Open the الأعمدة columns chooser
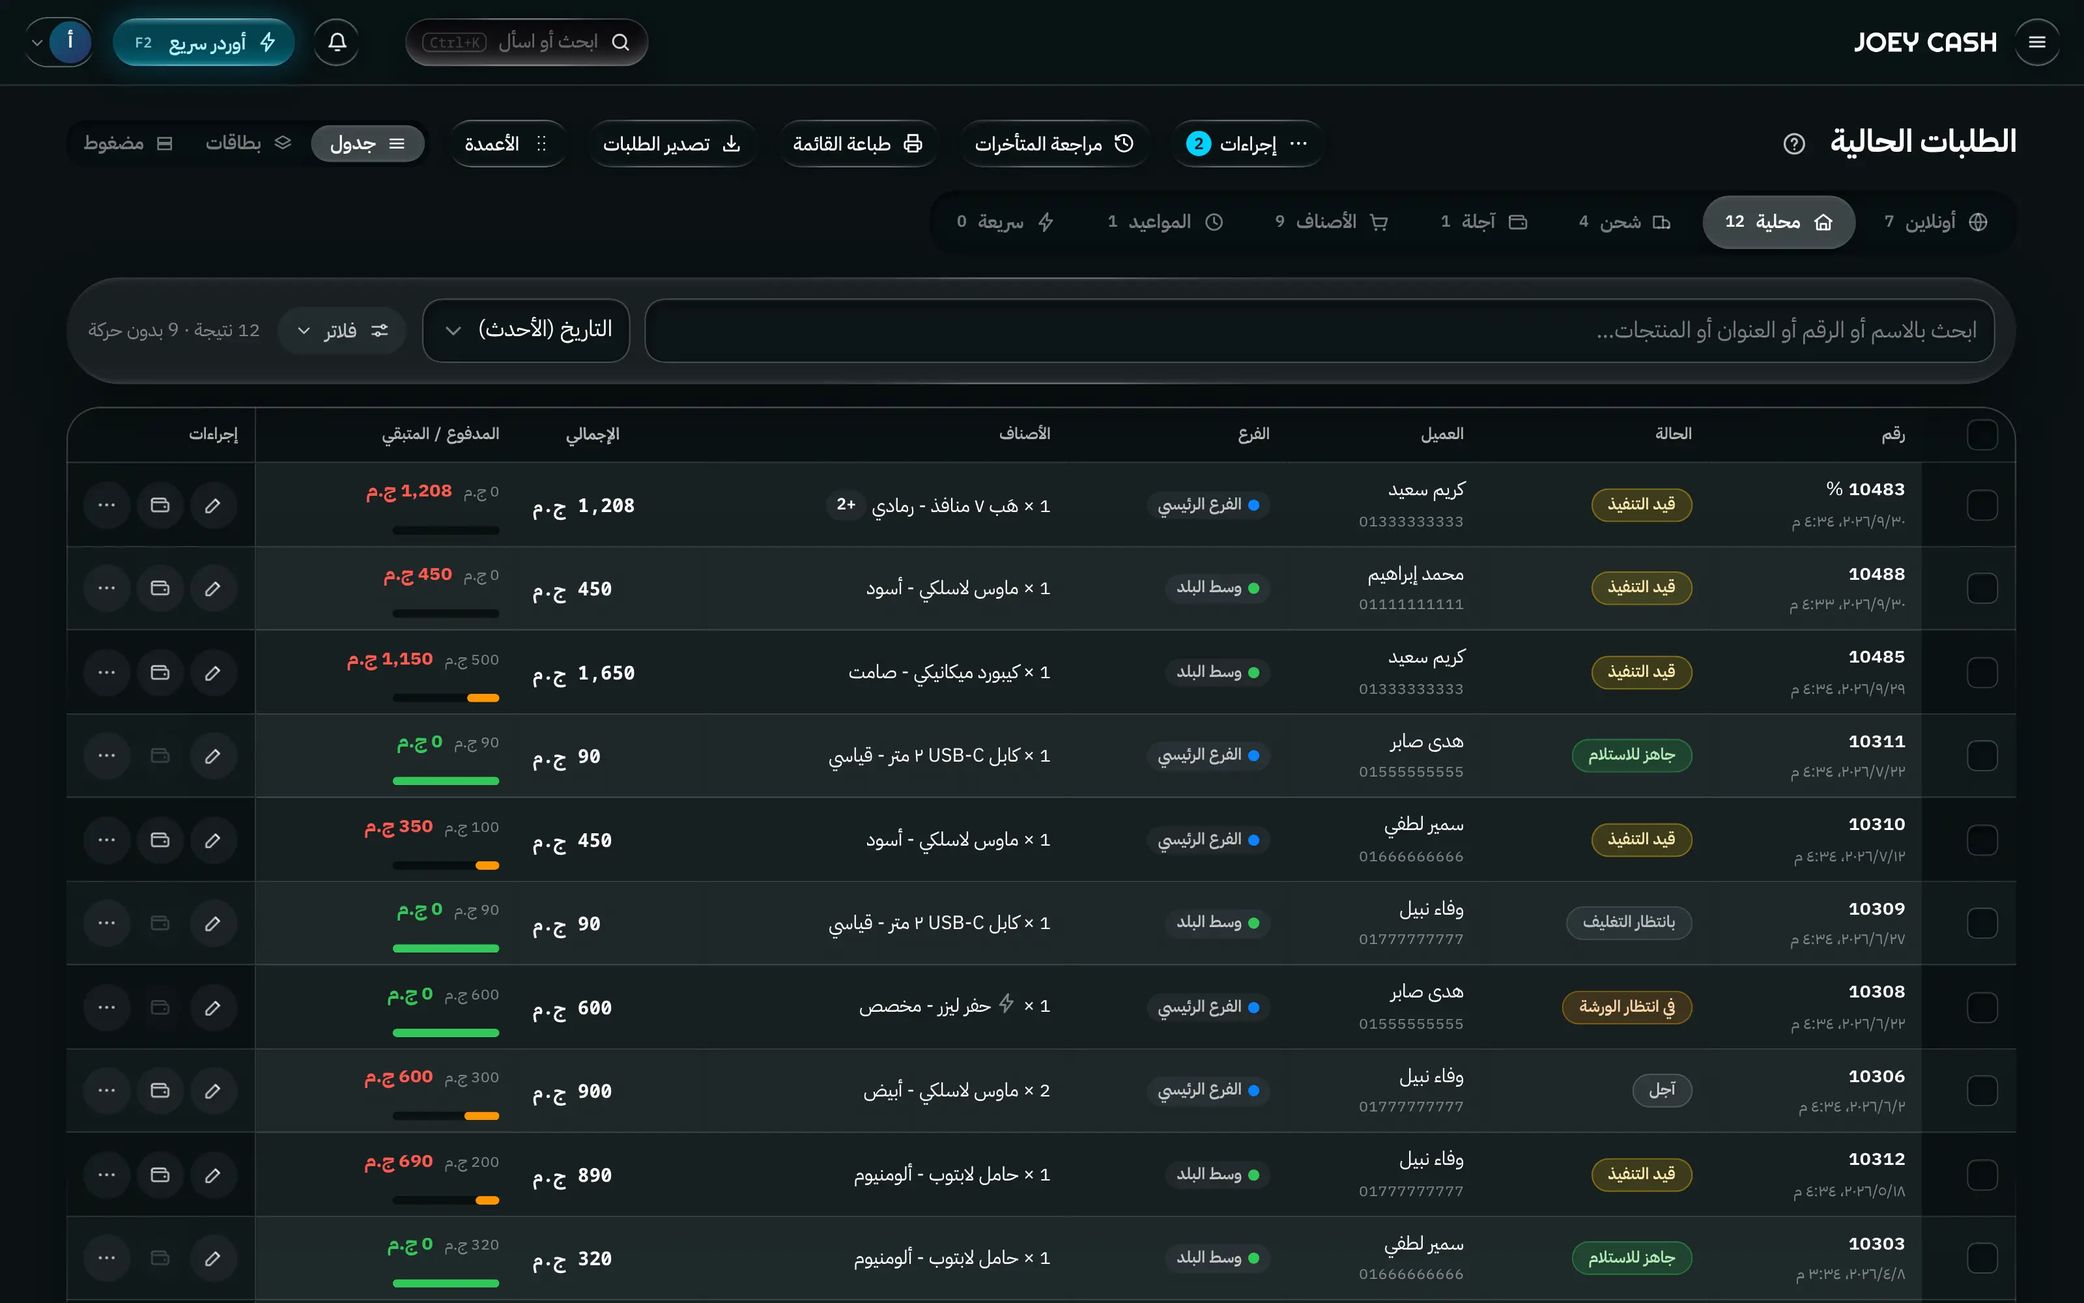Viewport: 2084px width, 1303px height. 507,144
